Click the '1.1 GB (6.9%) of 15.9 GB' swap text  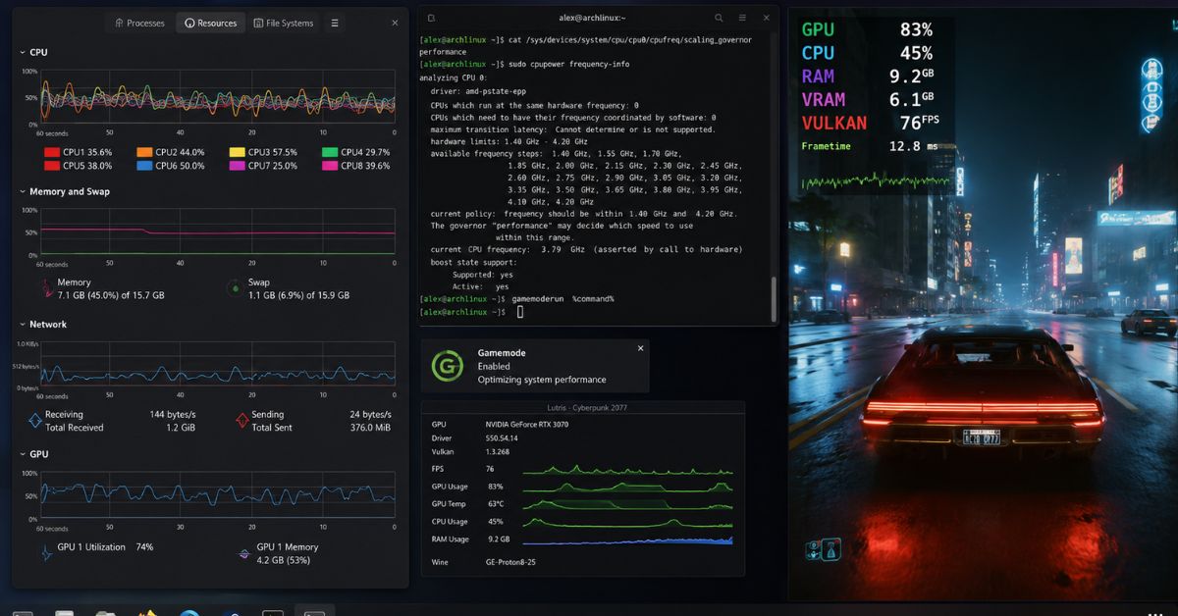(x=298, y=295)
